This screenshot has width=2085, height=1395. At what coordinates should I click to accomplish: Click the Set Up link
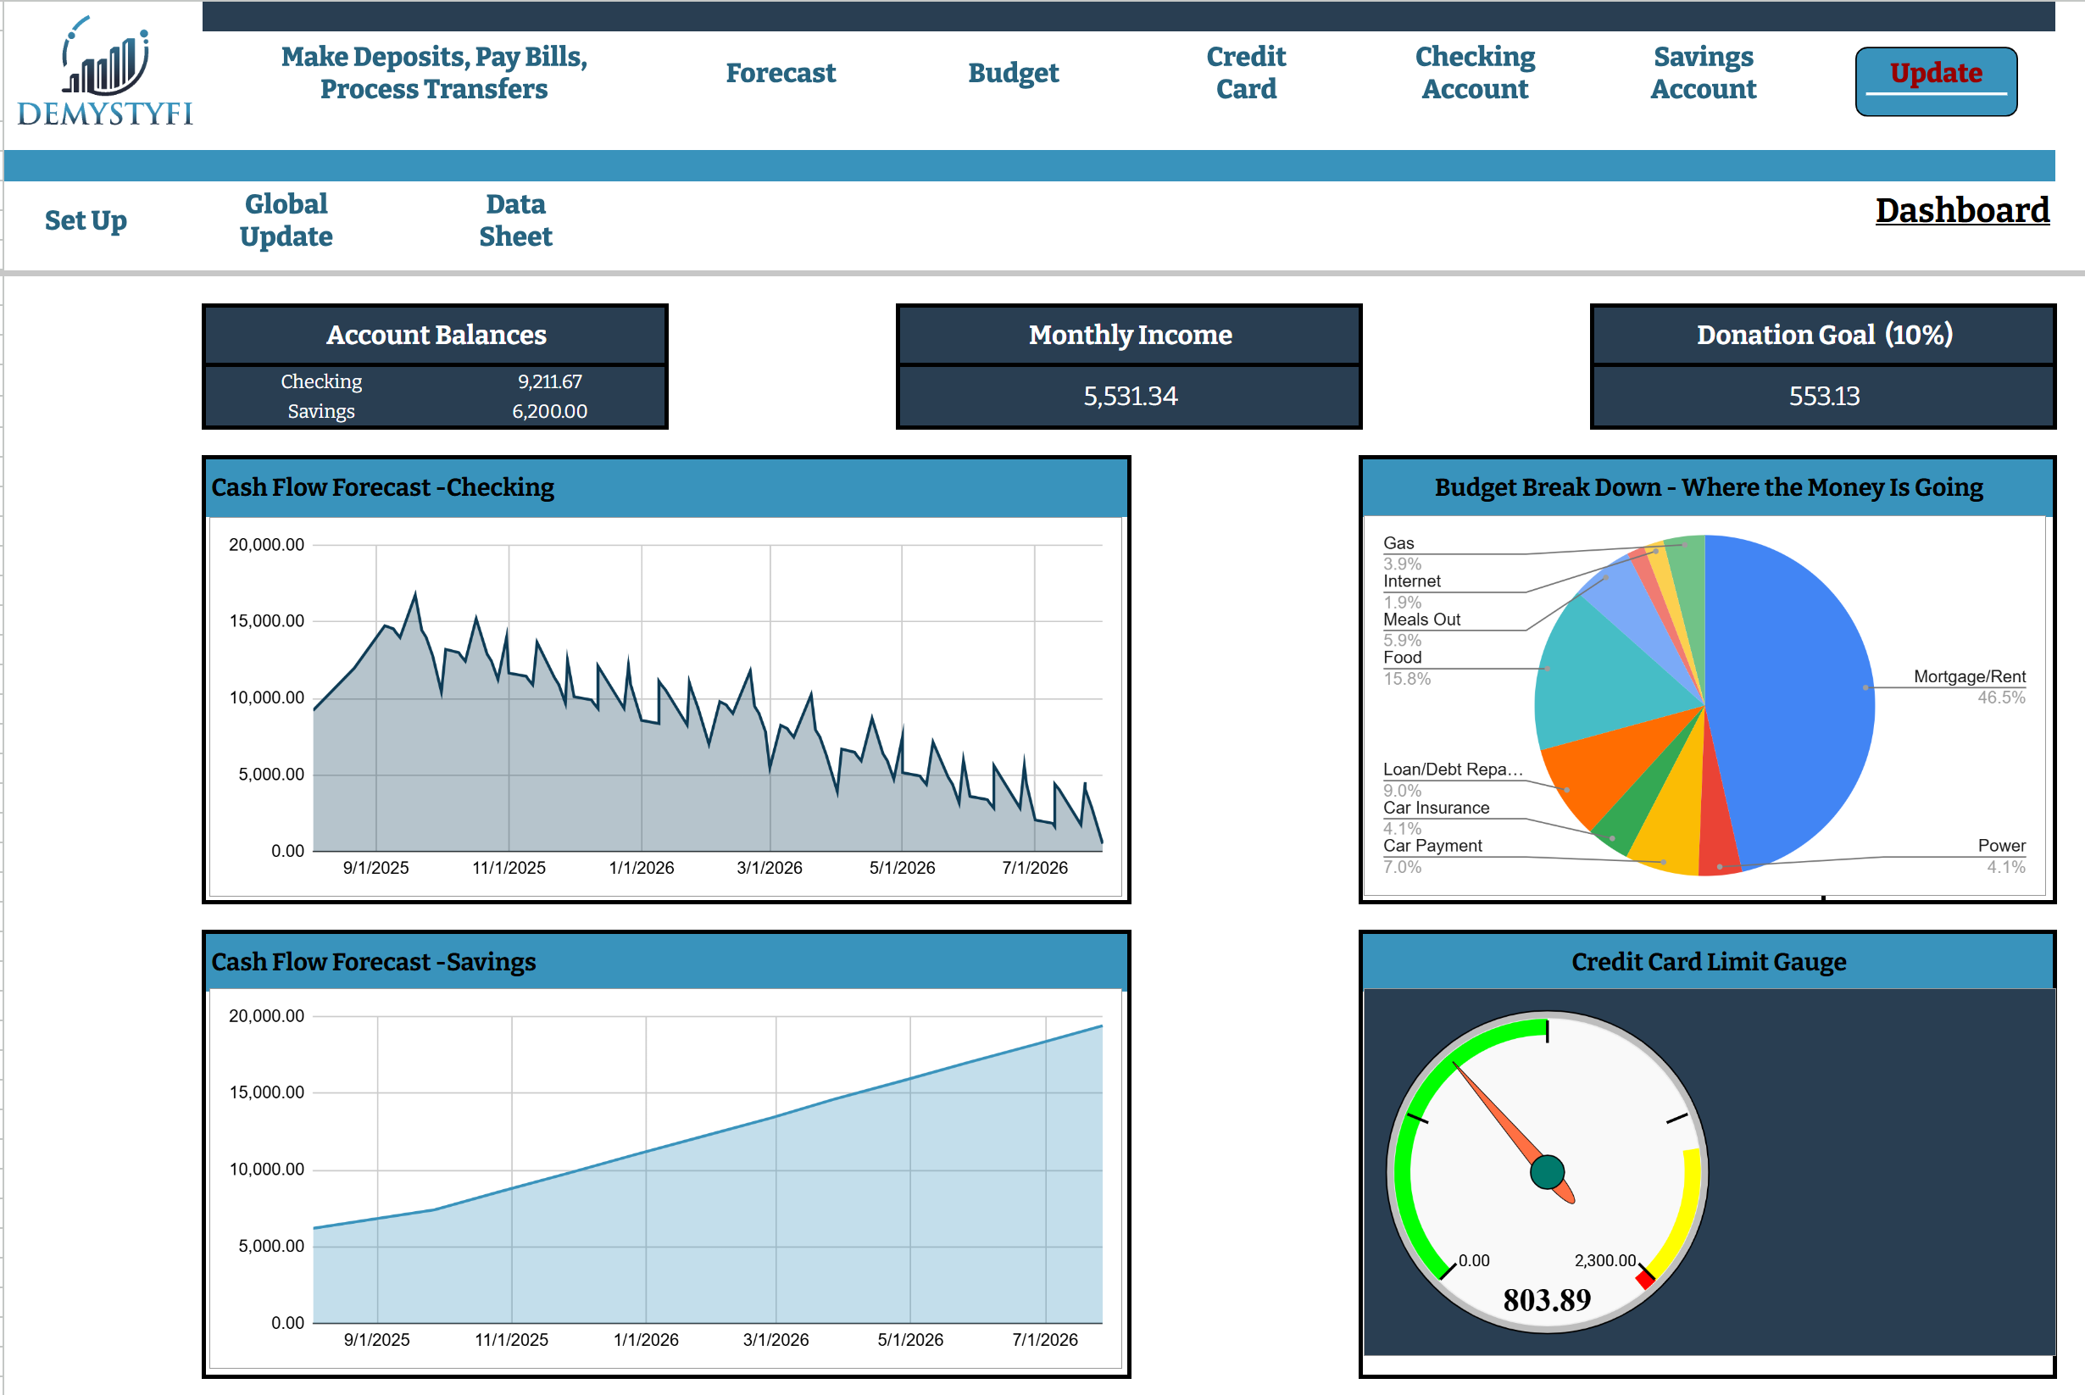click(x=86, y=220)
